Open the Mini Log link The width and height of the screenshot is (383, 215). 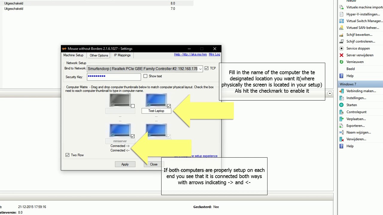pyautogui.click(x=214, y=54)
